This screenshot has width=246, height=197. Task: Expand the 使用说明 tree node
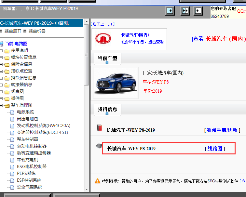[x=1, y=51]
